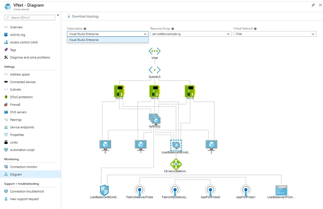
Task: Click Download topology
Action: tap(83, 16)
